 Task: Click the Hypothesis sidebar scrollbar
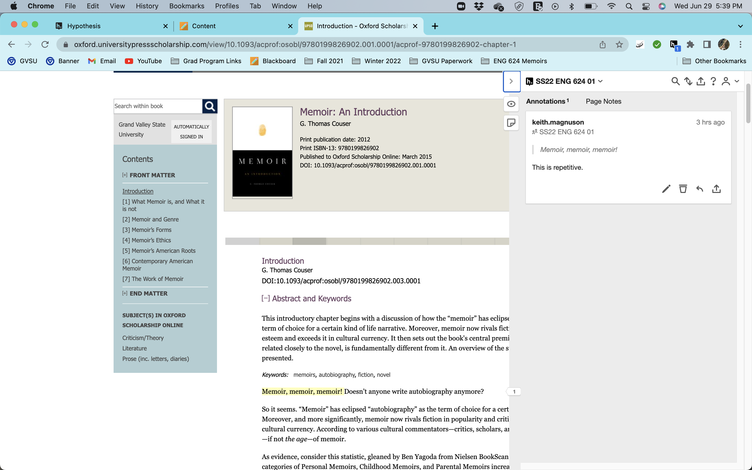(748, 103)
